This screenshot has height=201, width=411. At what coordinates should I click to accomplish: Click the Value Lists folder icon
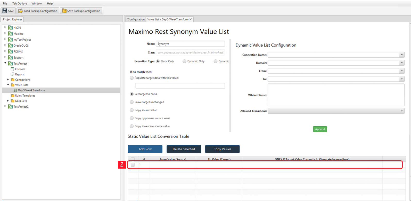click(x=12, y=85)
